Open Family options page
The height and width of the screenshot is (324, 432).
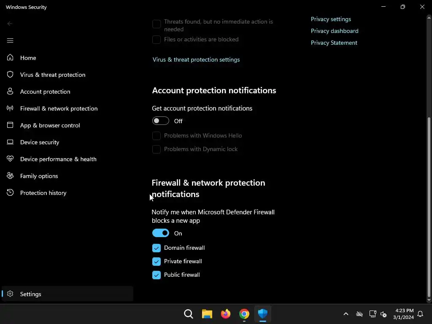[x=39, y=176]
